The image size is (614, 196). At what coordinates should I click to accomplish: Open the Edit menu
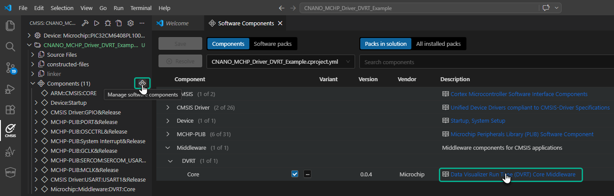[39, 8]
